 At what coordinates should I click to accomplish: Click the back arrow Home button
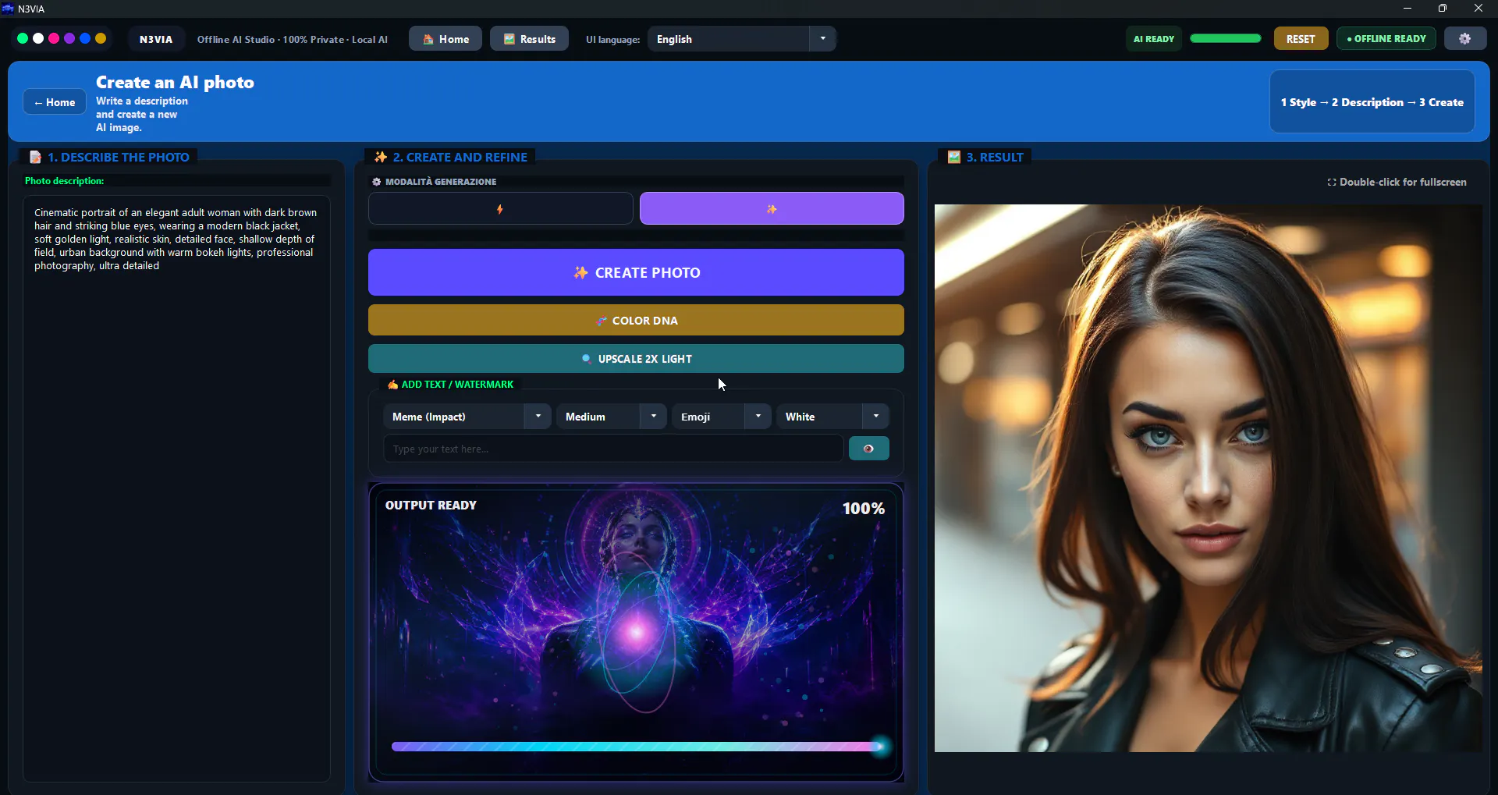55,102
